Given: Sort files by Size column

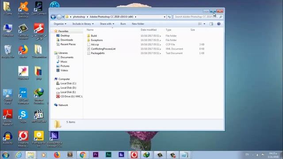Looking at the screenshot, I should click(x=193, y=30).
